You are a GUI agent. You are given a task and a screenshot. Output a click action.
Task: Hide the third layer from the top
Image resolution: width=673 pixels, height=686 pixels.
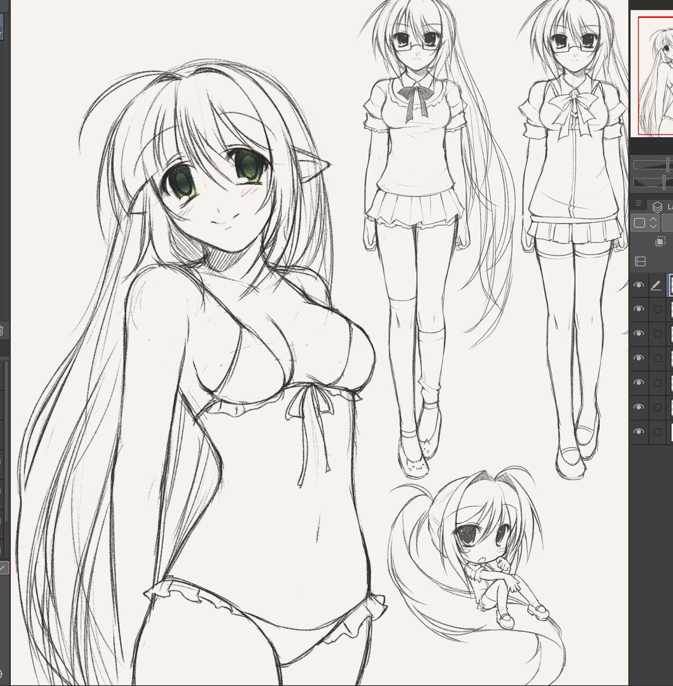[x=639, y=334]
